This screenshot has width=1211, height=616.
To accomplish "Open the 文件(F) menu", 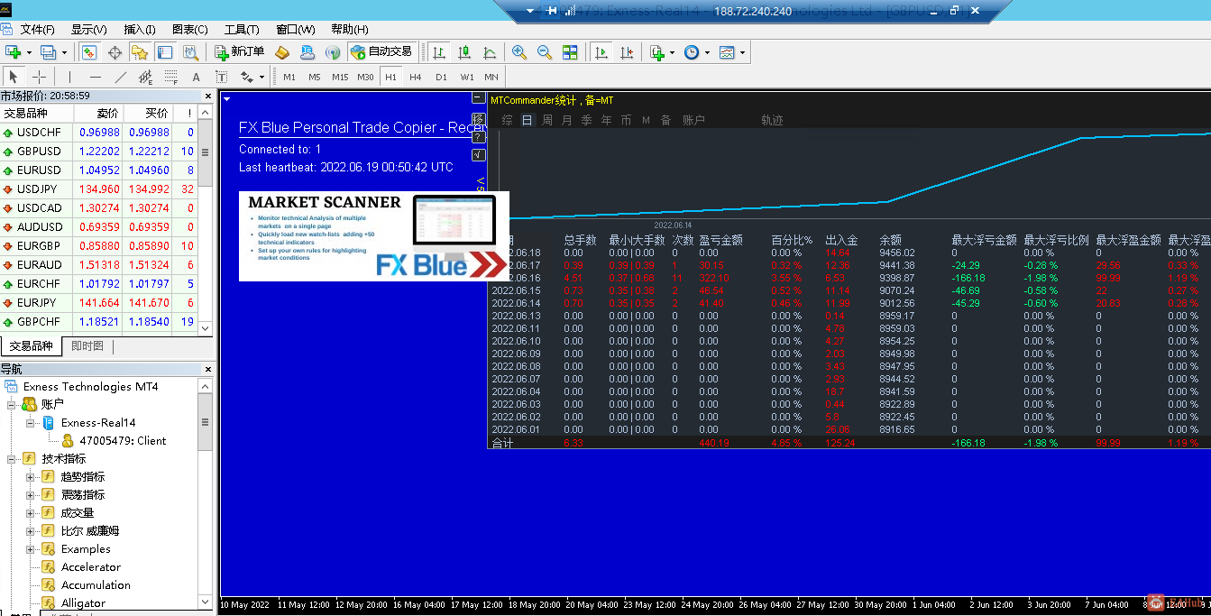I will click(x=37, y=30).
